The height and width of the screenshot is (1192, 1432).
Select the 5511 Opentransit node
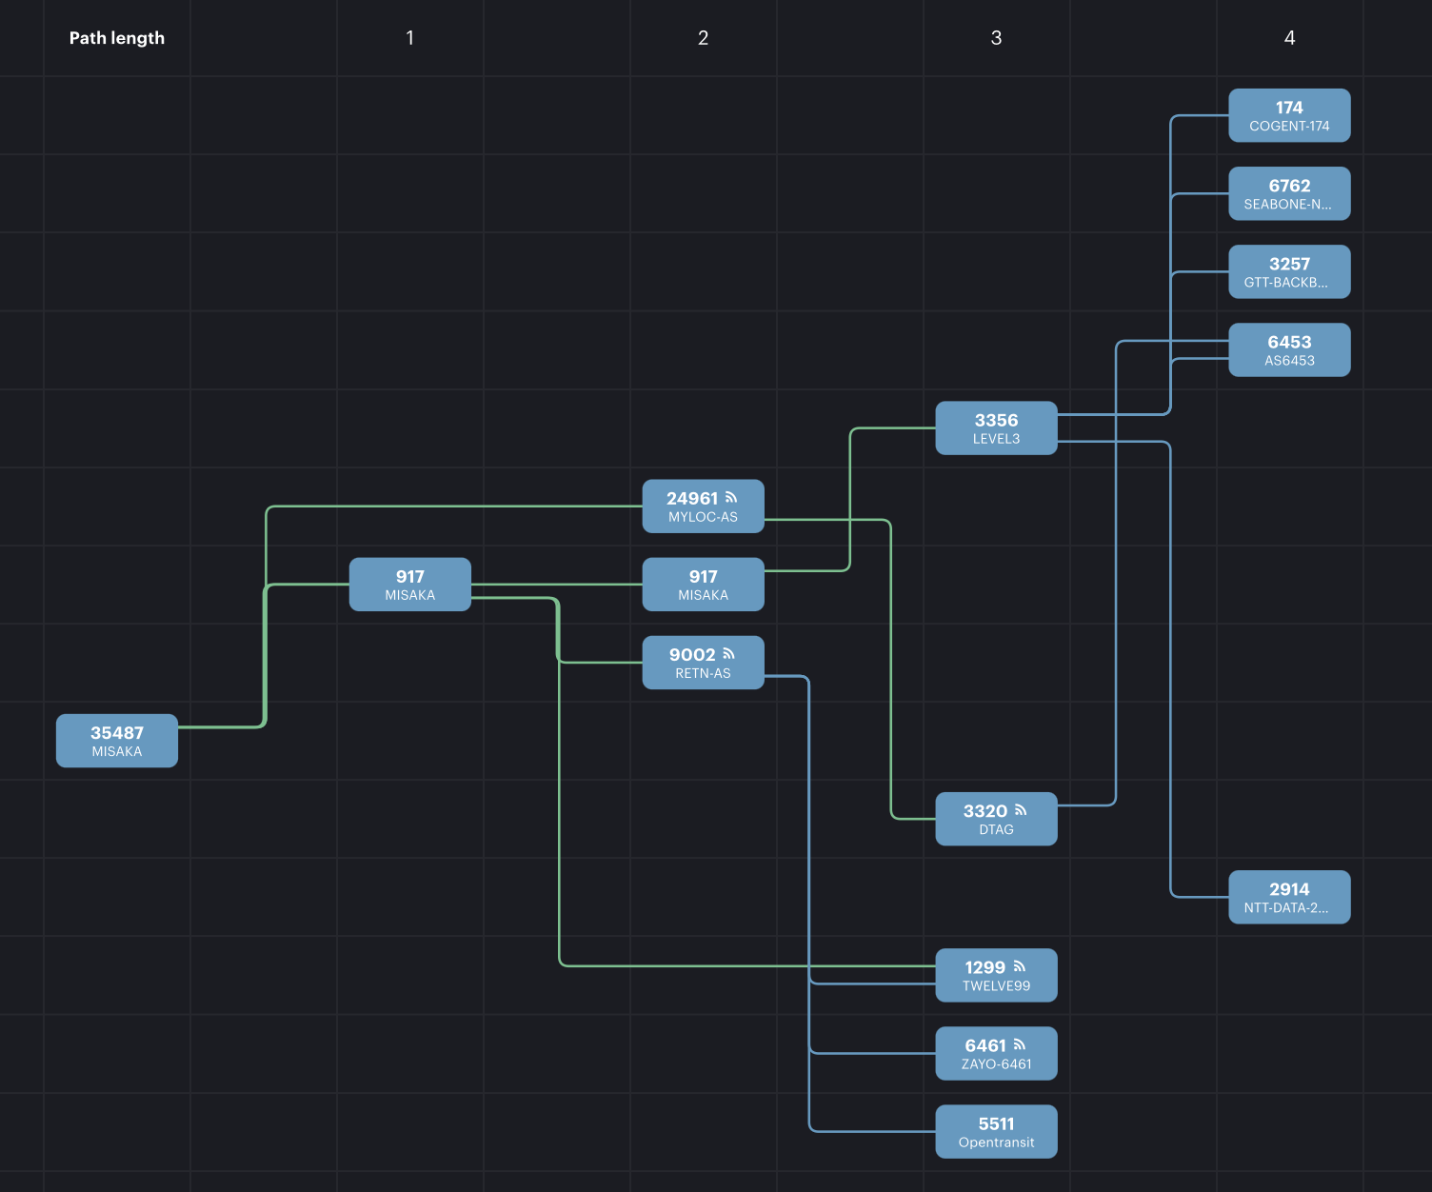(x=996, y=1131)
